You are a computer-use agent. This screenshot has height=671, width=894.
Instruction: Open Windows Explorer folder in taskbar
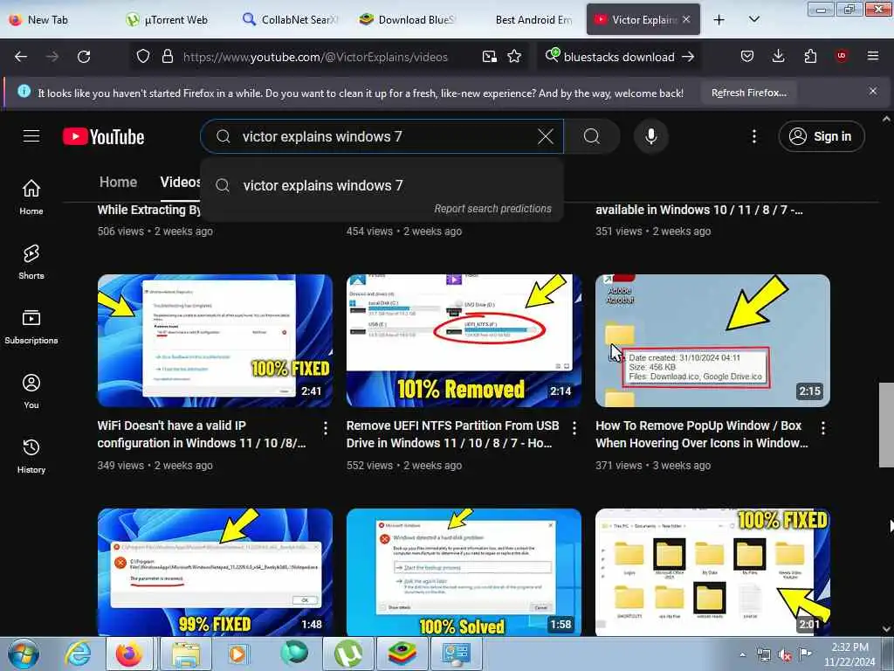coord(186,654)
